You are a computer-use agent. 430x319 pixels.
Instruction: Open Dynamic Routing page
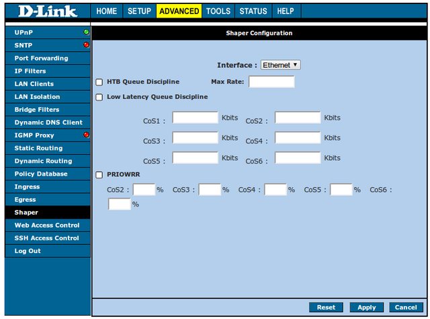[48, 161]
